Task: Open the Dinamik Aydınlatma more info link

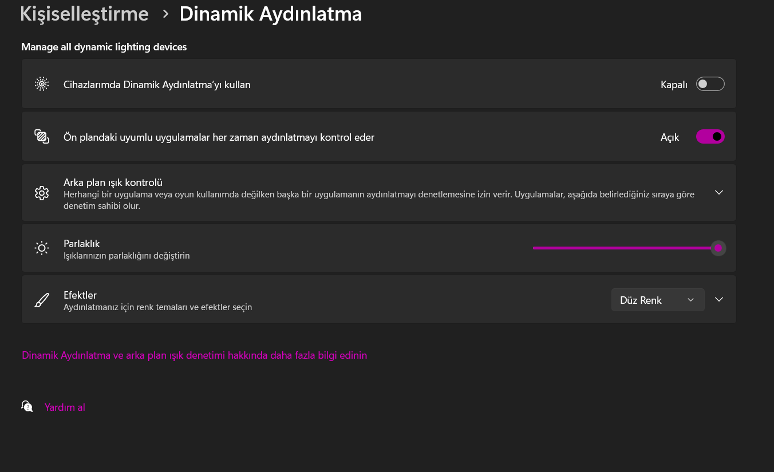Action: point(194,355)
